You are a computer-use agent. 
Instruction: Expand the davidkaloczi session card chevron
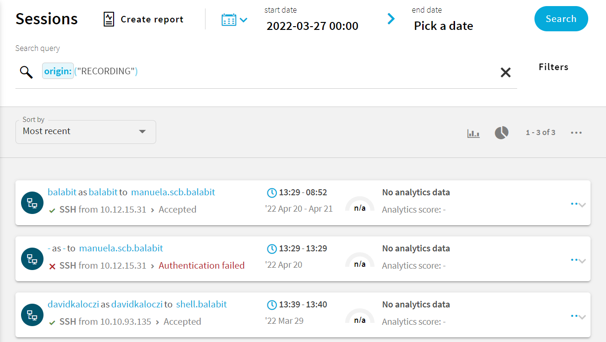click(582, 317)
